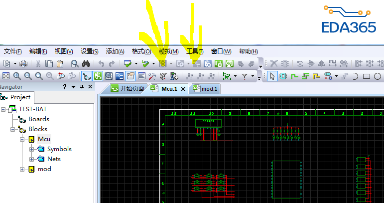Click the green checkmark verify icon
Image resolution: width=384 pixels, height=203 pixels.
click(x=128, y=64)
